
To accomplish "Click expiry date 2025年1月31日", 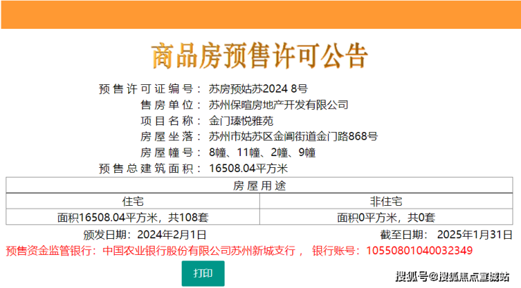I will tap(475, 235).
